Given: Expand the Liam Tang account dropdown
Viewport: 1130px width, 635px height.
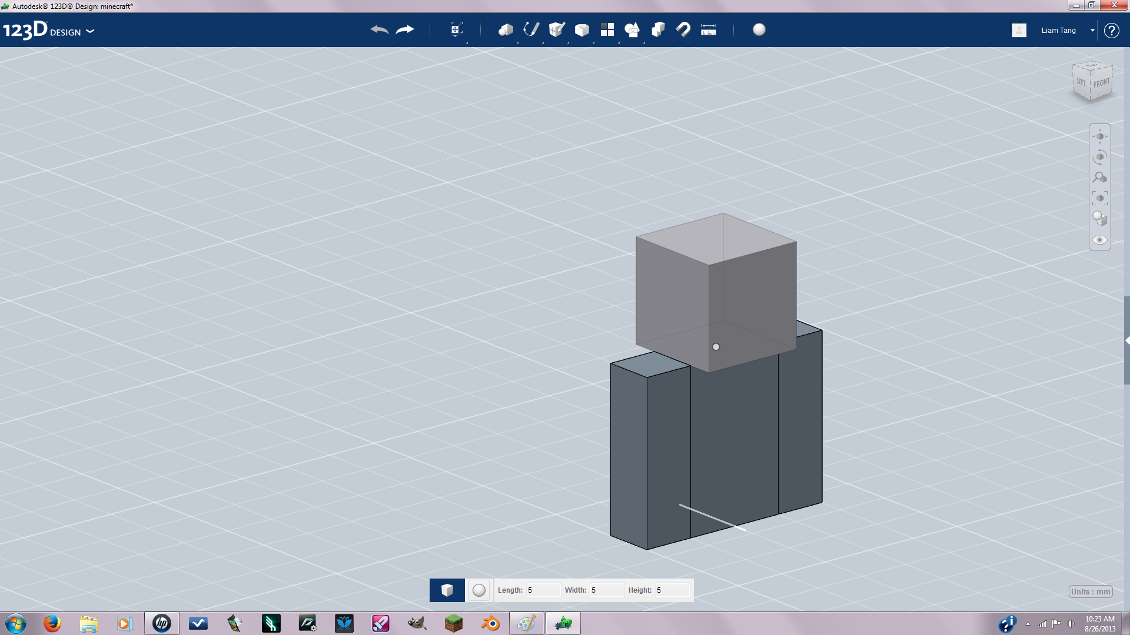Looking at the screenshot, I should click(x=1092, y=30).
